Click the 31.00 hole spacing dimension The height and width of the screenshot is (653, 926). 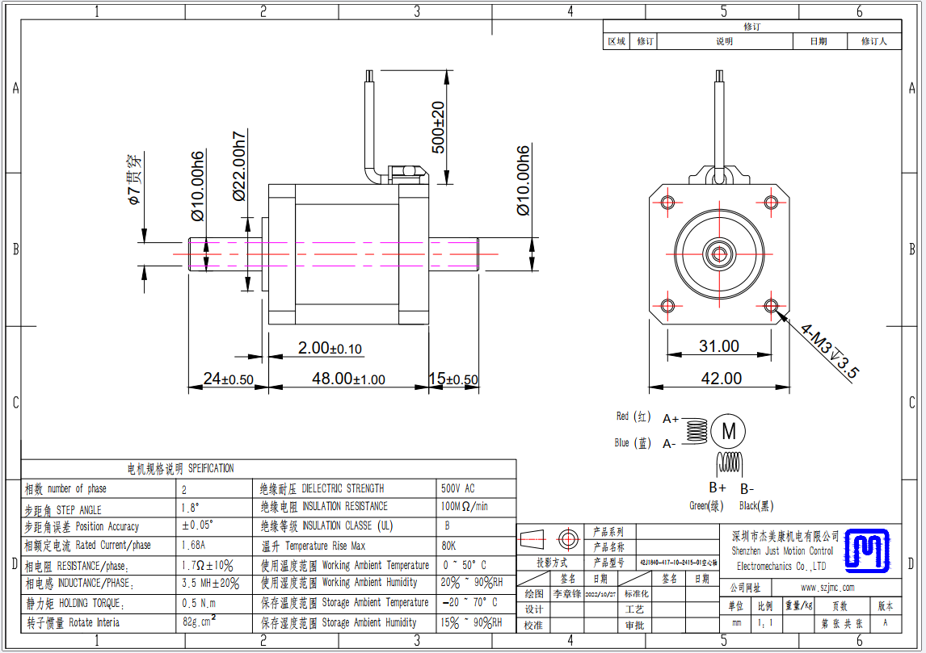[x=718, y=346]
